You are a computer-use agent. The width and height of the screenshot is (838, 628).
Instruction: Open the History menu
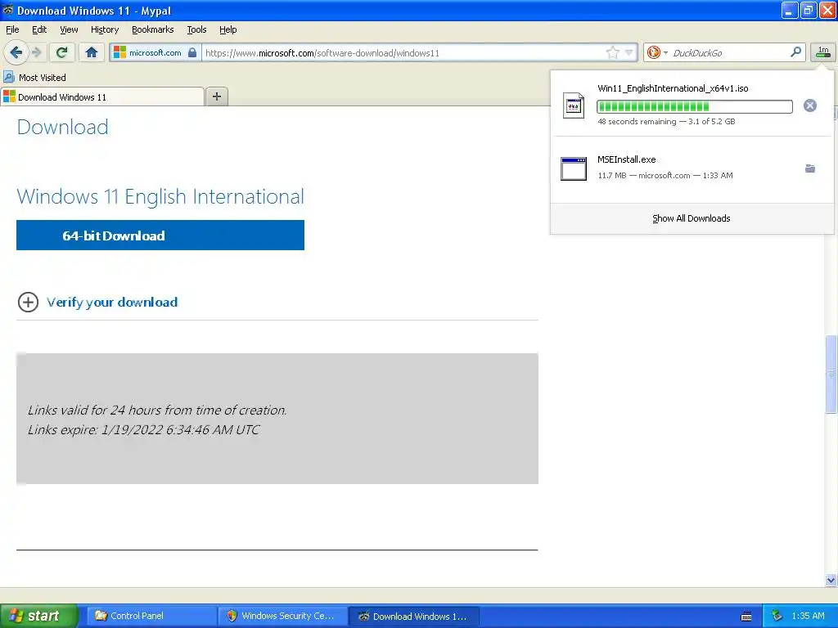[x=105, y=30]
